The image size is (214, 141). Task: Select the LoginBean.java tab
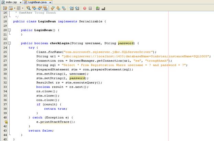point(37,2)
